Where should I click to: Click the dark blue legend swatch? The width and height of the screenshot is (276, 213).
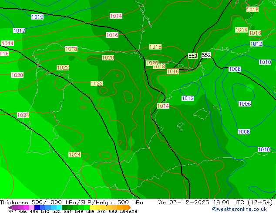(37, 207)
